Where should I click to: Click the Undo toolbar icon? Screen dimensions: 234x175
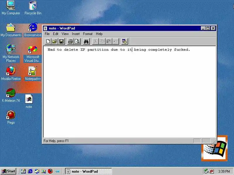coord(116,41)
